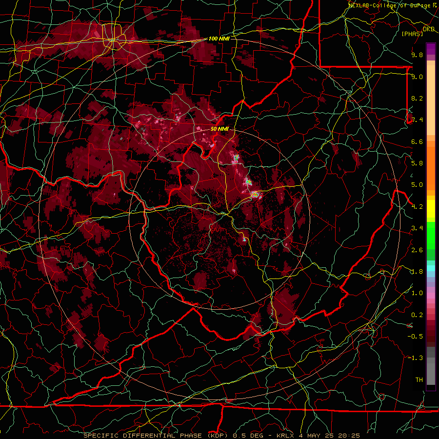Screen dimensions: 439x439
Task: Select the 1.0 value on color scale
Action: (x=417, y=293)
